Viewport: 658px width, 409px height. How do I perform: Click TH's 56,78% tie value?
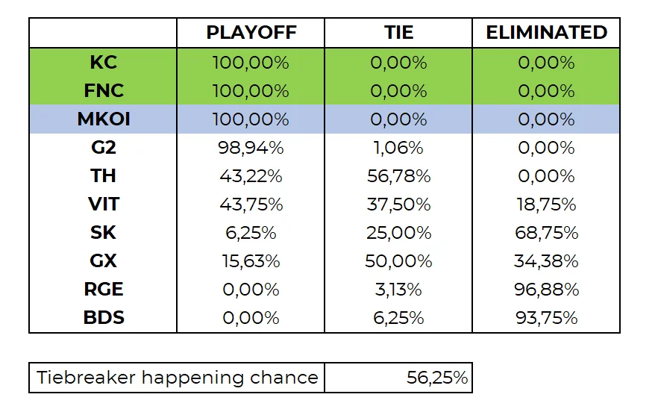(398, 176)
